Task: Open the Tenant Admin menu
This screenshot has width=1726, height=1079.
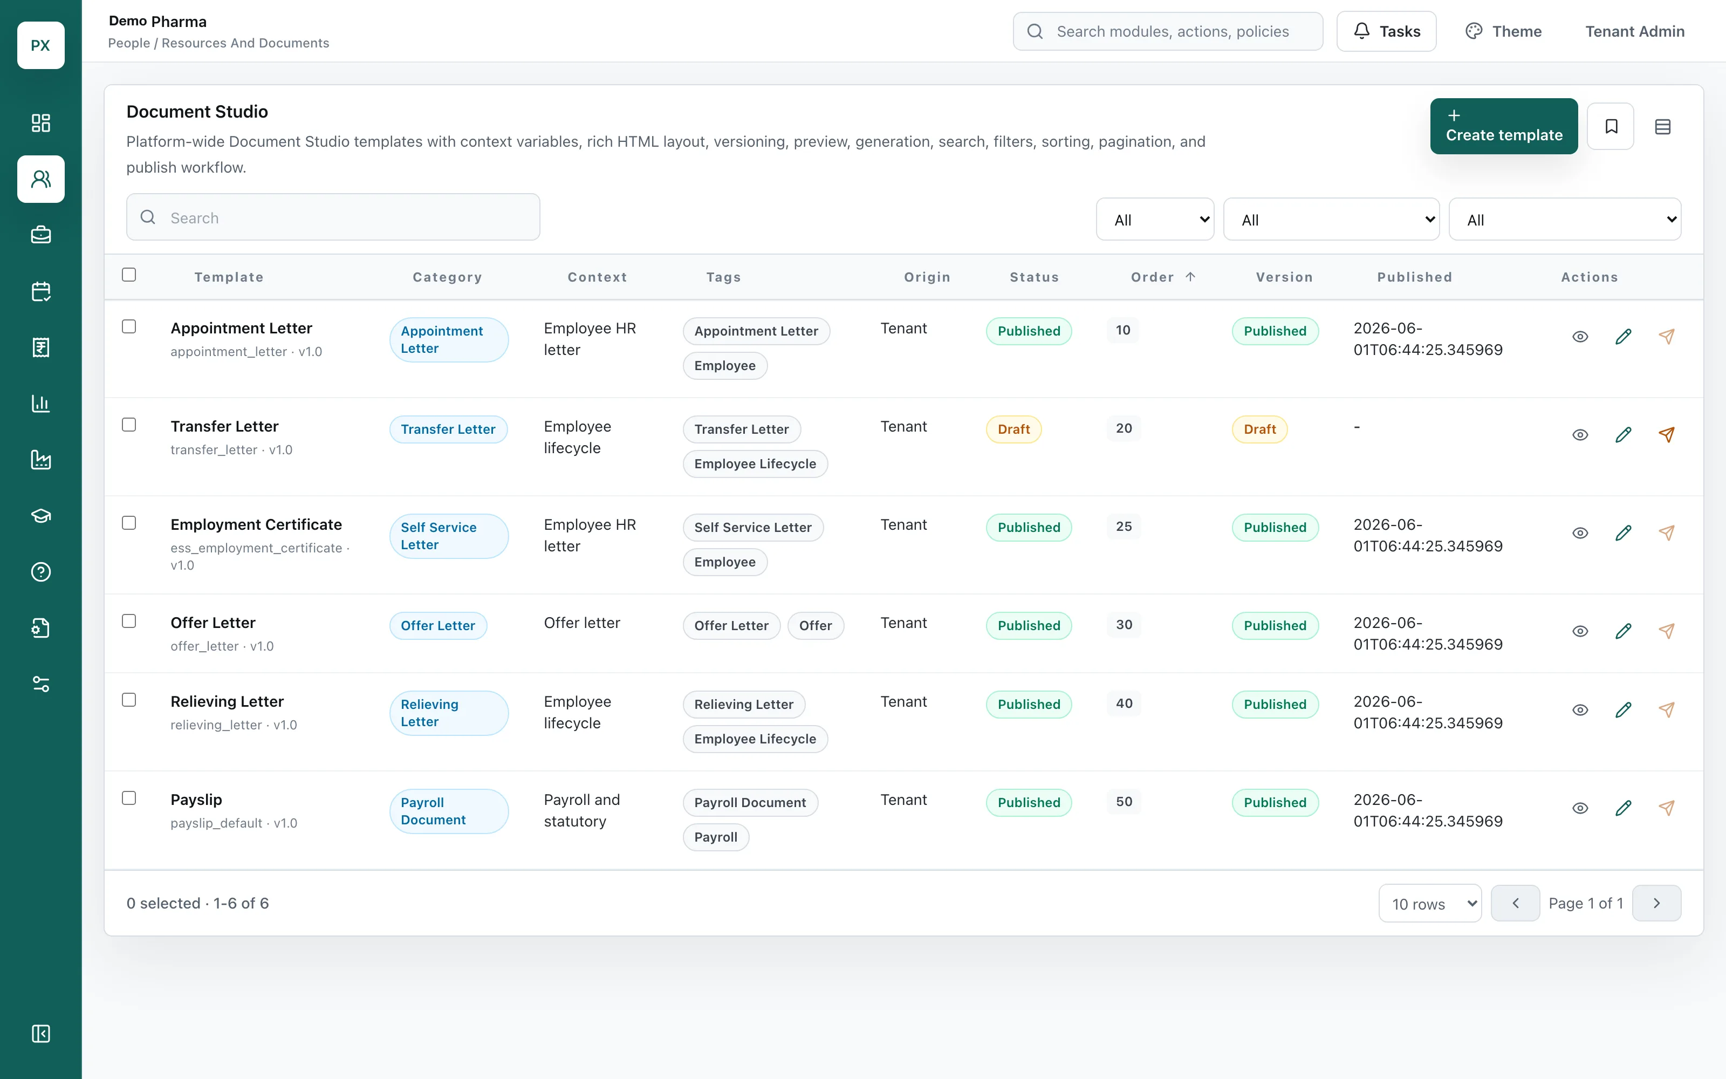Action: pos(1635,31)
